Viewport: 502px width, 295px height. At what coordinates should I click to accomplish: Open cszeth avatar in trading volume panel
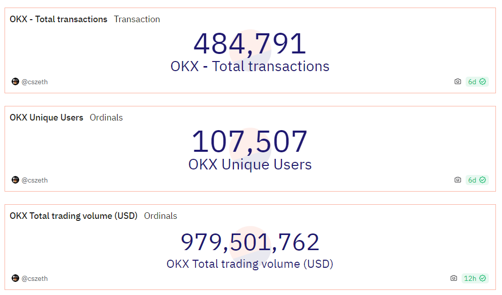(15, 278)
